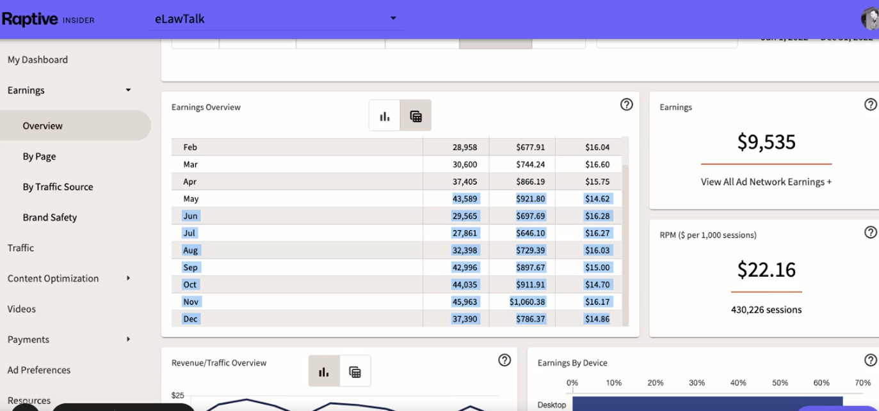Click View All Ad Network Earnings link
The width and height of the screenshot is (879, 411).
pos(766,182)
